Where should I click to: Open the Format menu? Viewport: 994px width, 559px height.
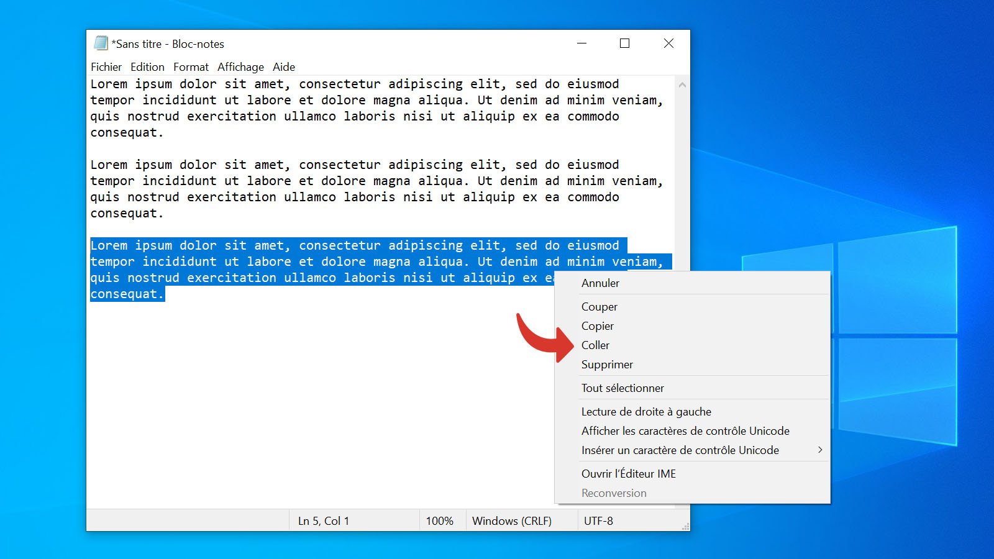[191, 67]
